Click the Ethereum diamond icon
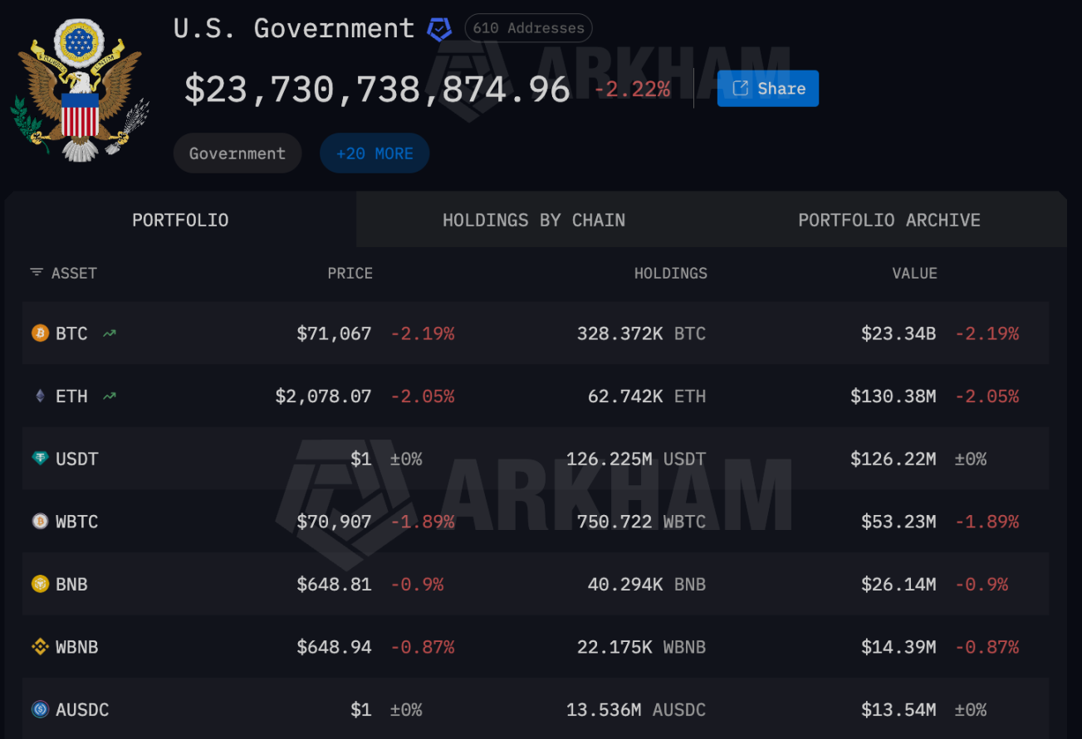This screenshot has width=1082, height=739. [40, 396]
